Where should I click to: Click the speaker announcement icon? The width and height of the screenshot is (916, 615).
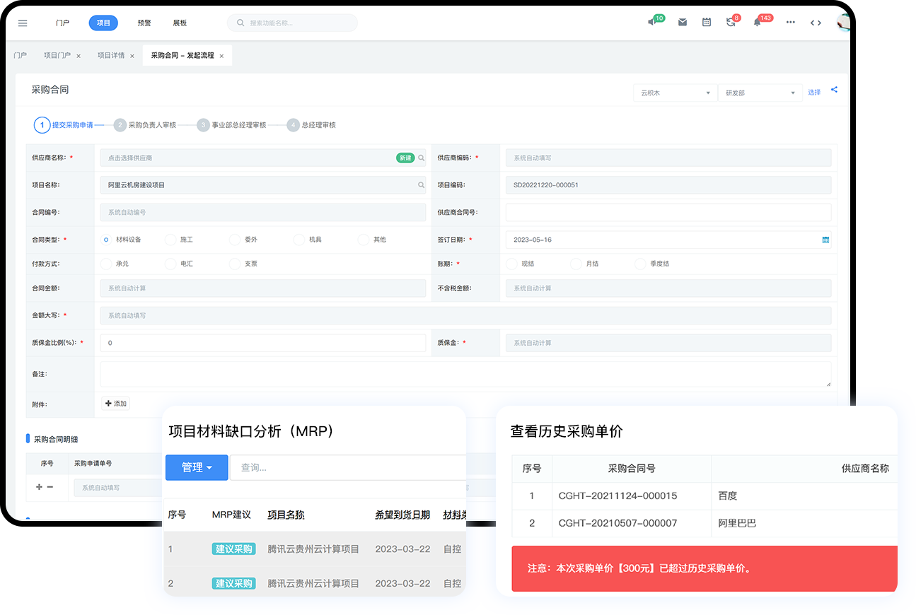coord(651,23)
